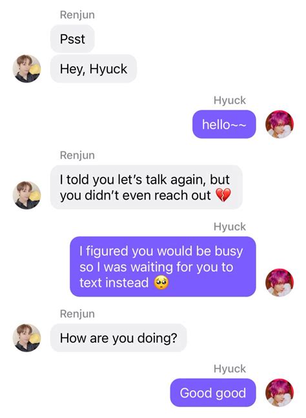Select the 'Good good' bubble
Image resolution: width=306 pixels, height=418 pixels.
pos(213,393)
